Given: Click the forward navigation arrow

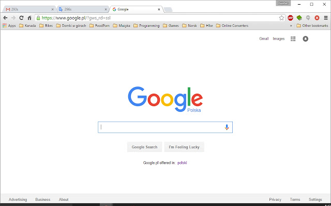Looking at the screenshot, I should pos(13,18).
